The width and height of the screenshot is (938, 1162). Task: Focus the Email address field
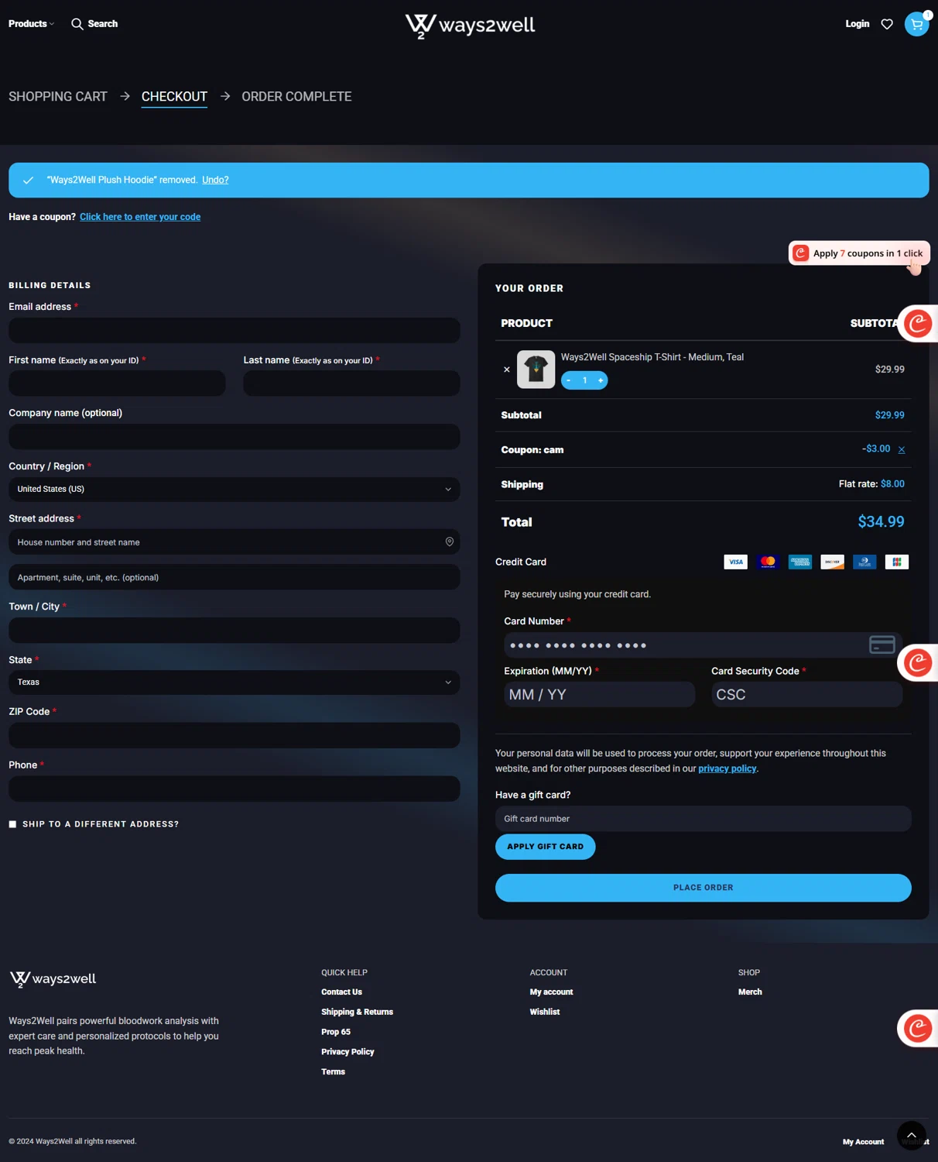234,331
